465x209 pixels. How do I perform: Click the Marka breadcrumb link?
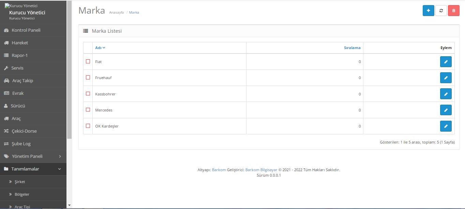(x=134, y=13)
